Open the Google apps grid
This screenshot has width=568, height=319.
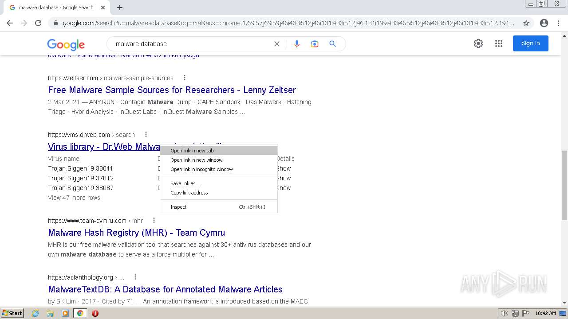coord(499,43)
